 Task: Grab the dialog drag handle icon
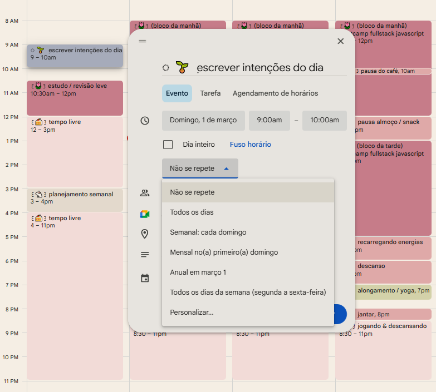coord(143,41)
